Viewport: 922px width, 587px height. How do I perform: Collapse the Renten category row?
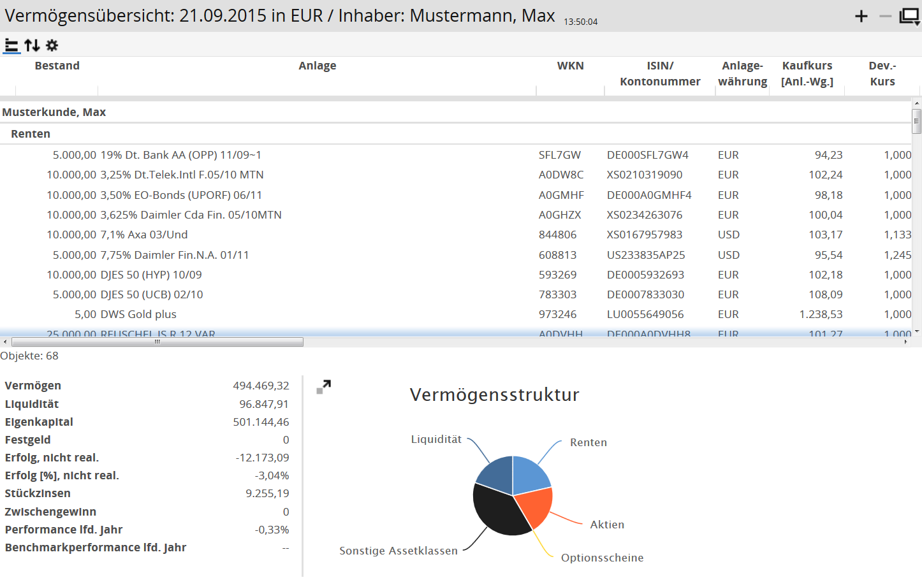[x=31, y=134]
